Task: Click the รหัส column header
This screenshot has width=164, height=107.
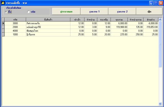Action: pyautogui.click(x=15, y=20)
